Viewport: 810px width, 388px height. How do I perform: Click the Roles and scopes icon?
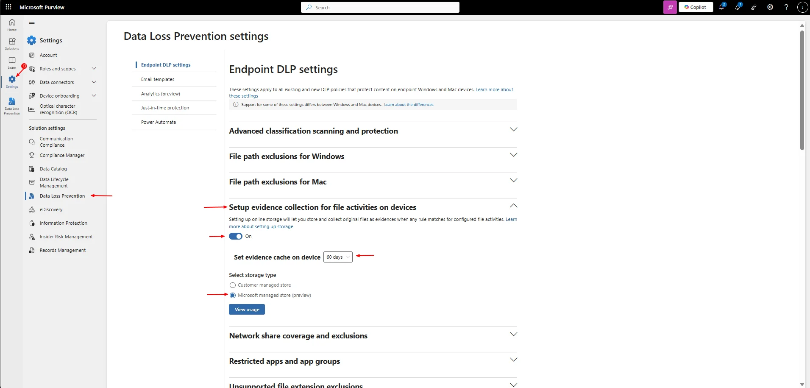click(x=32, y=69)
